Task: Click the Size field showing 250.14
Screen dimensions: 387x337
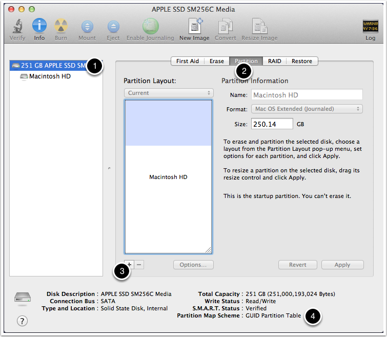Action: tap(272, 124)
